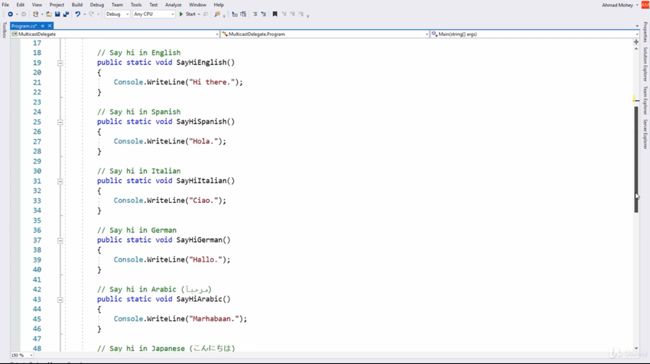This screenshot has height=364, width=650.
Task: Open the Solution Explorer side tab
Action: click(645, 64)
